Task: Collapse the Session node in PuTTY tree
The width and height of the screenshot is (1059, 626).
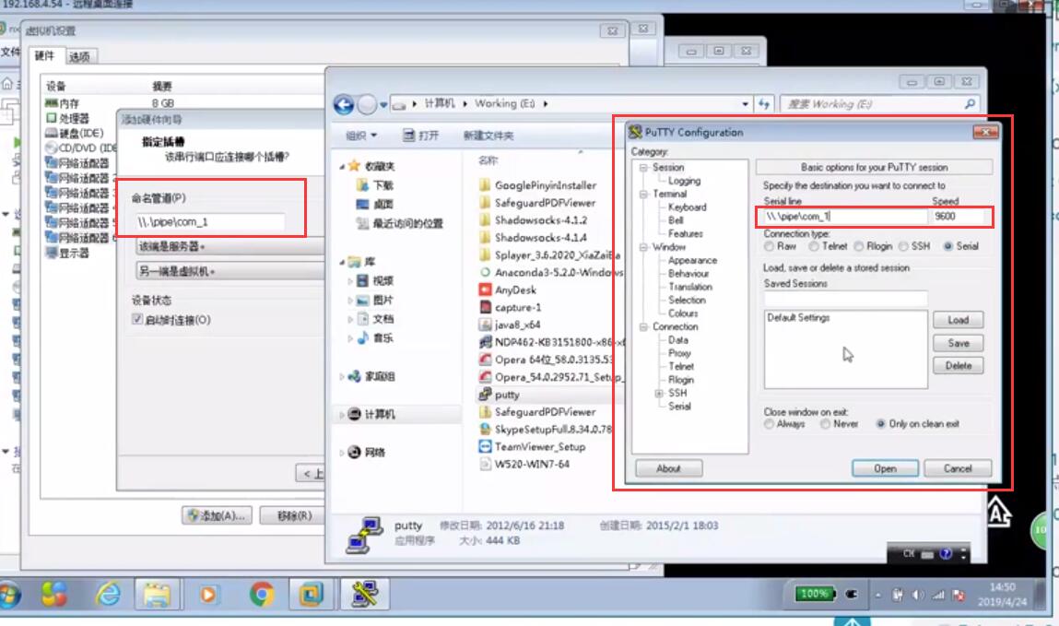Action: pos(643,168)
